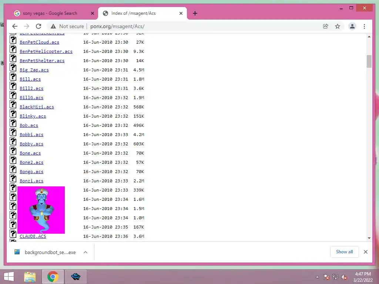
Task: Click file icon beside BenPetCloud.acs
Action: 13,40
